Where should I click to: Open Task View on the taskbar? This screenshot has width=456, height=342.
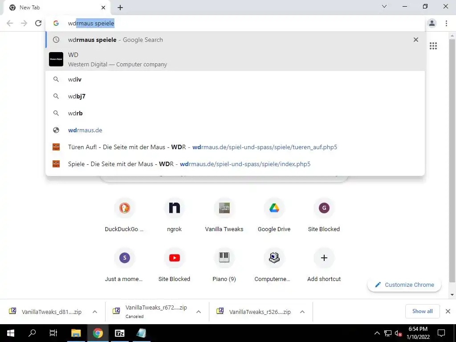point(53,333)
